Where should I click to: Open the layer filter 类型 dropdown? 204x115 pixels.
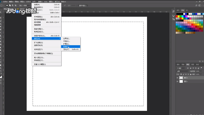181,68
